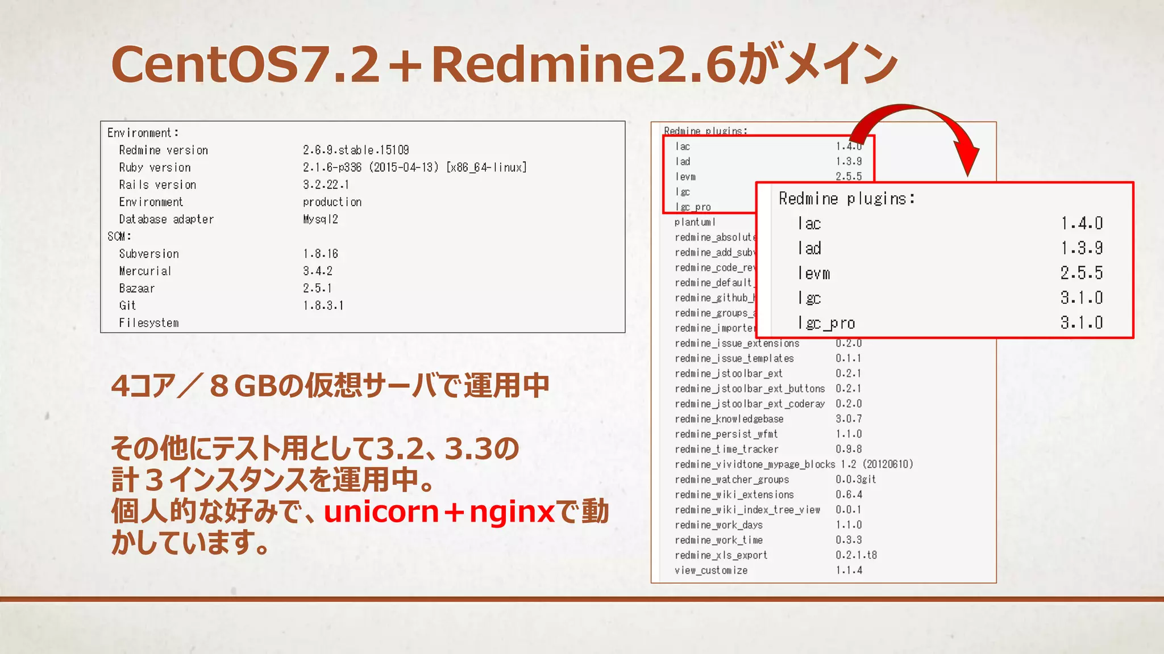The width and height of the screenshot is (1164, 654).
Task: Click the value '2.6.9.stable.15109'
Action: (356, 150)
